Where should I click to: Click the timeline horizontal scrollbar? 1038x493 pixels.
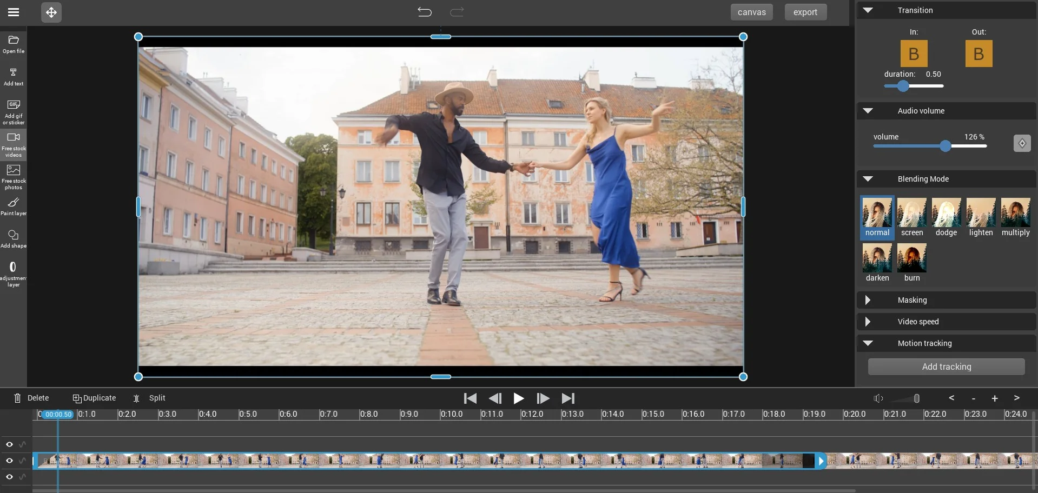point(444,491)
